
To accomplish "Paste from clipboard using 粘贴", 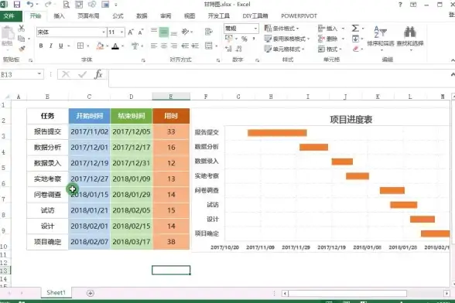I will [7, 36].
